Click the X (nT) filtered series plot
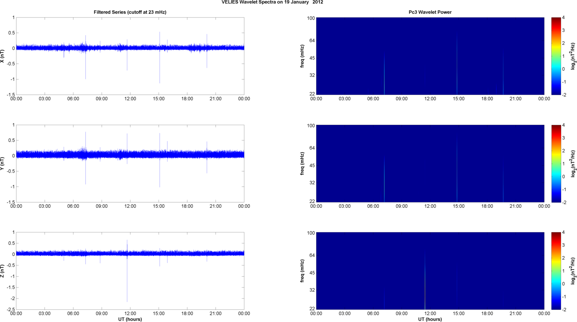 tap(130, 56)
